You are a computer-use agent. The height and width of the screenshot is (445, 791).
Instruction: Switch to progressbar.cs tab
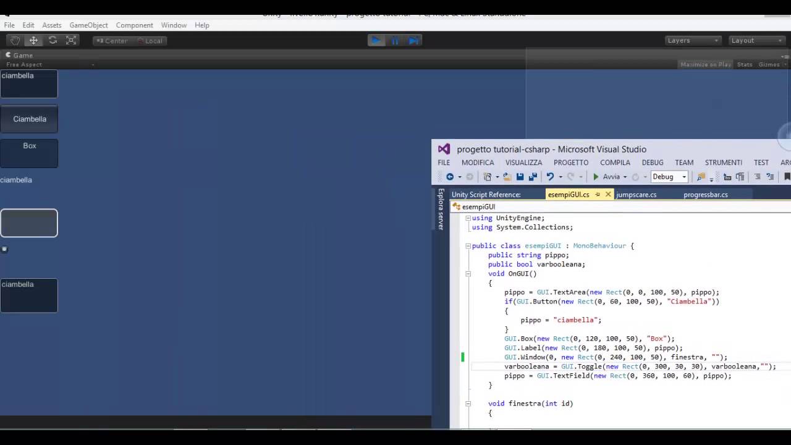tap(706, 195)
